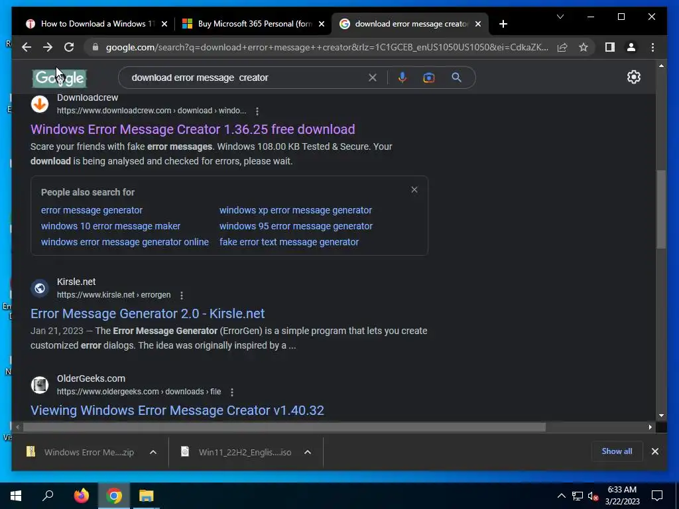This screenshot has height=509, width=679.
Task: Reload the current page
Action: (69, 47)
